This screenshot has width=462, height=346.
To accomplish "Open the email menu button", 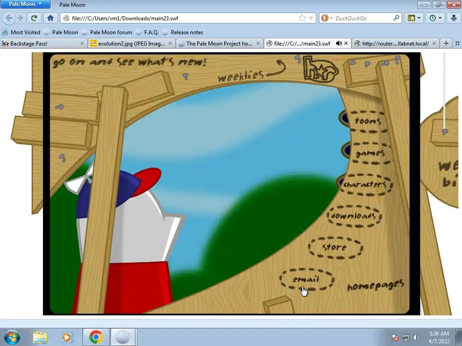I will click(306, 279).
